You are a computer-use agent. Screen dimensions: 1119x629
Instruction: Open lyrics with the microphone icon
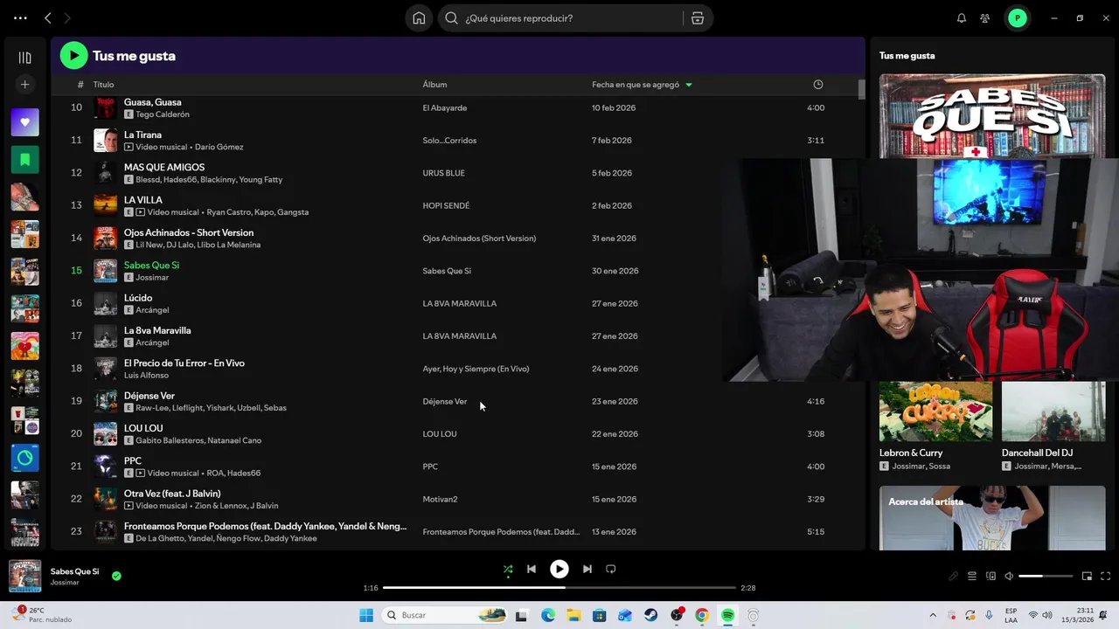click(954, 577)
